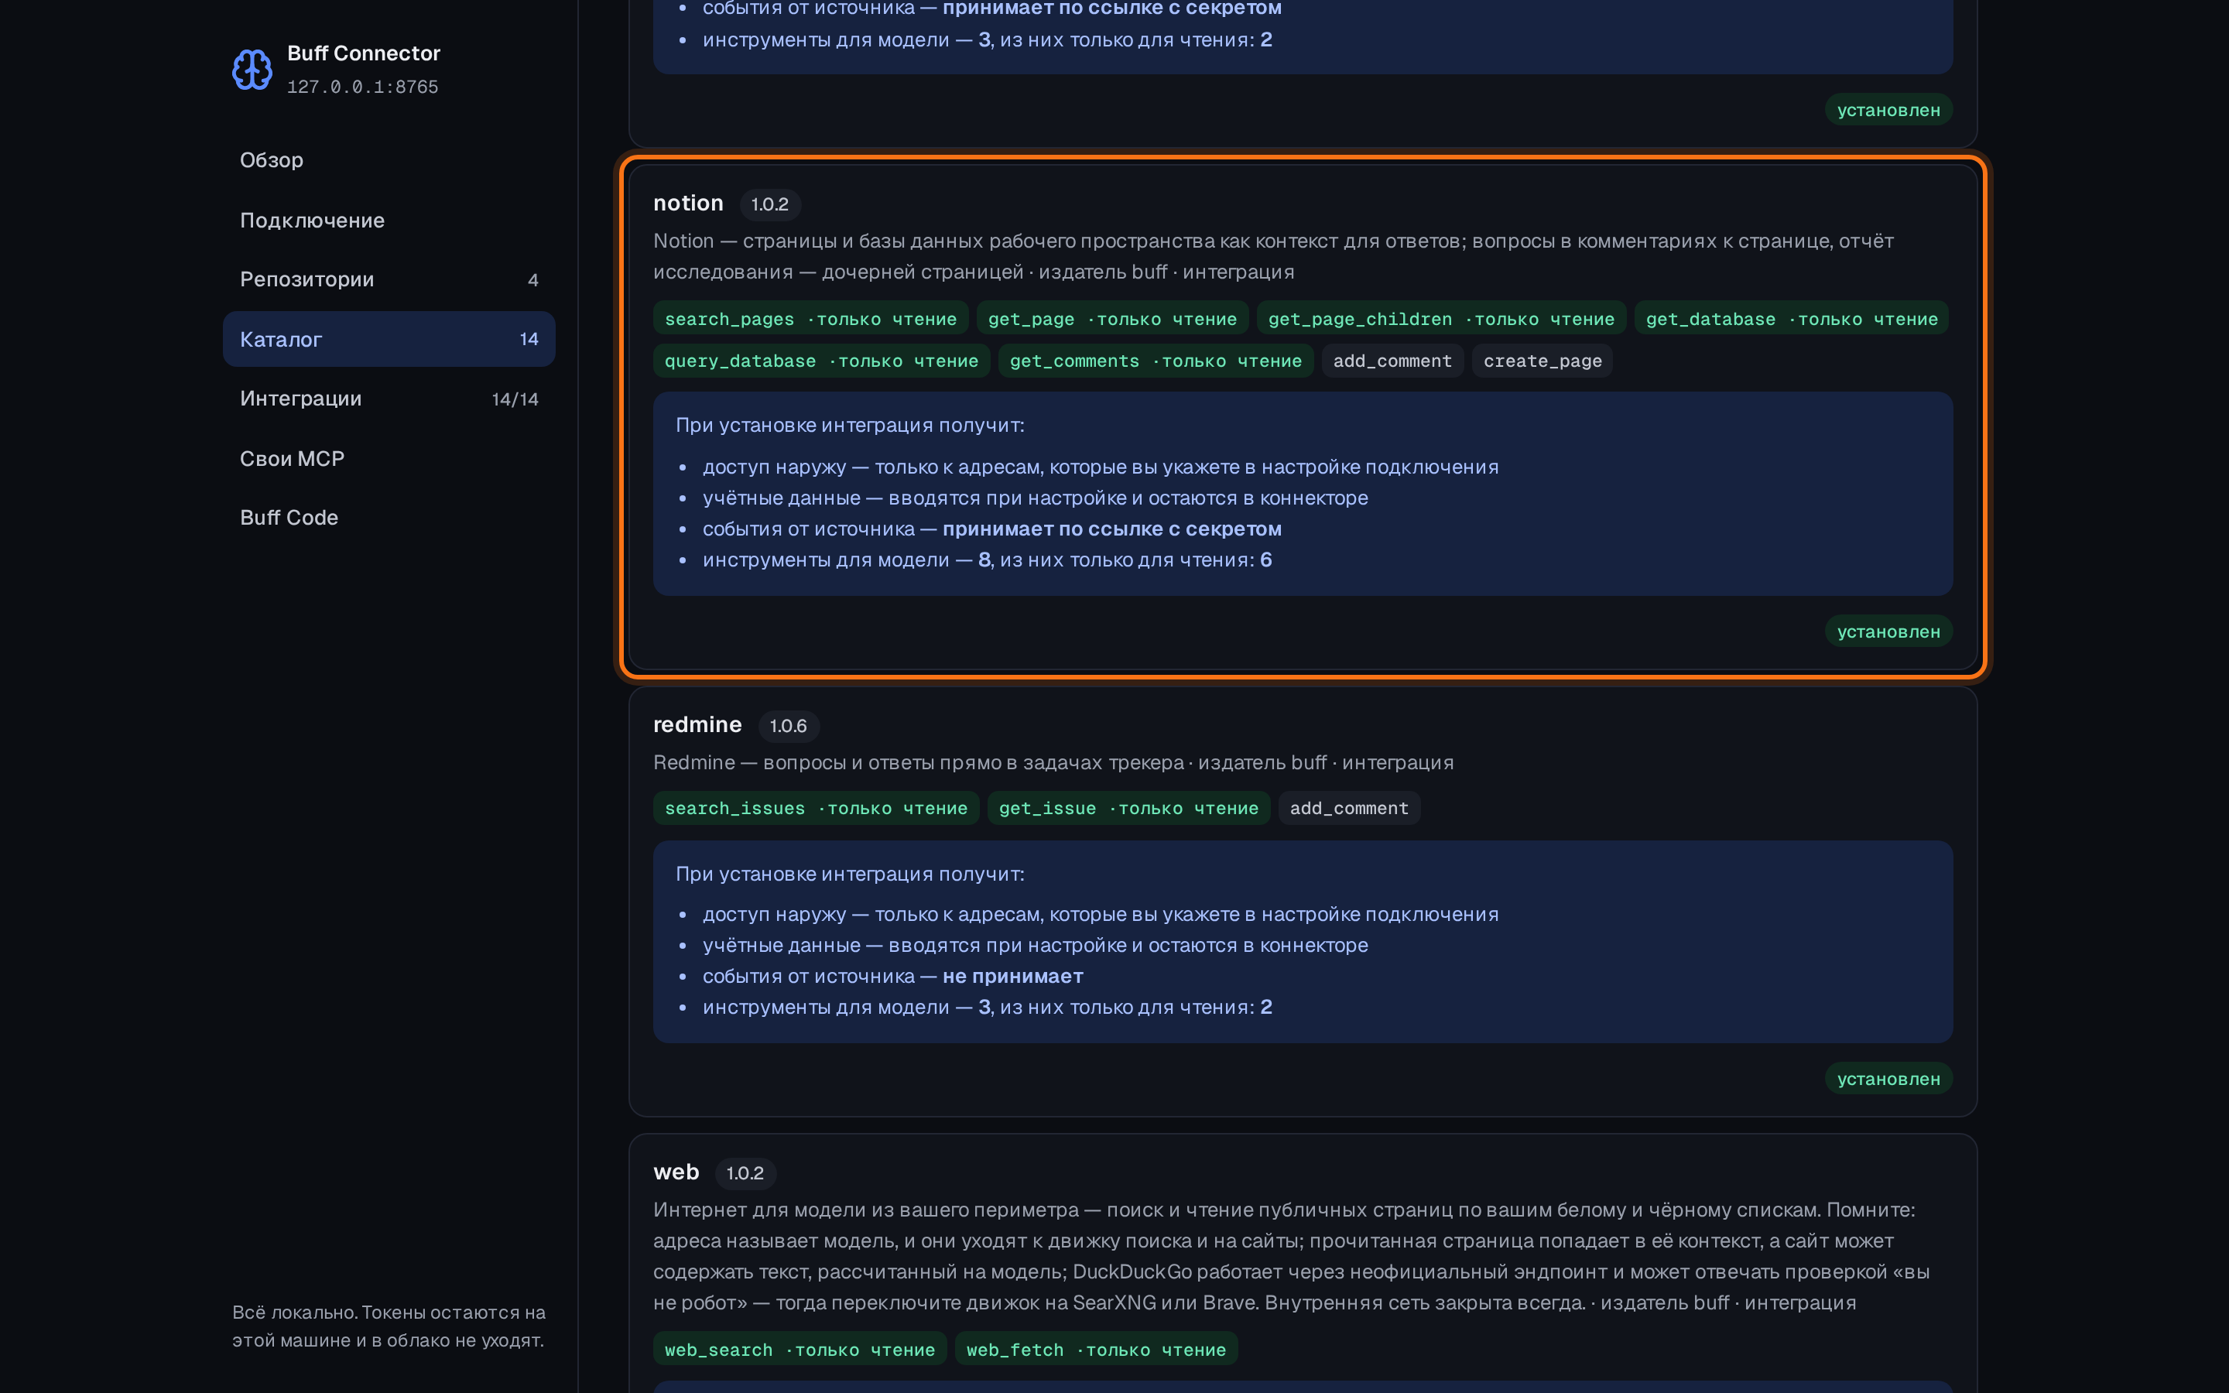Click Интеграции count 14/14
The image size is (2229, 1393).
coord(515,399)
